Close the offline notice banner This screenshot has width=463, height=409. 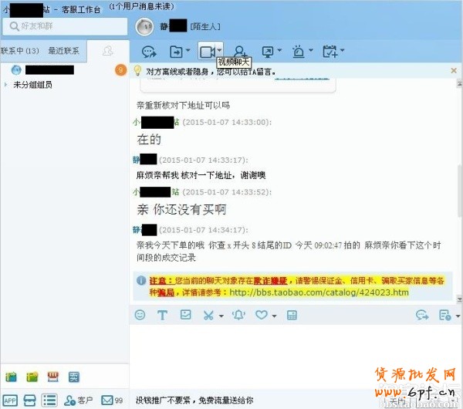(x=454, y=70)
